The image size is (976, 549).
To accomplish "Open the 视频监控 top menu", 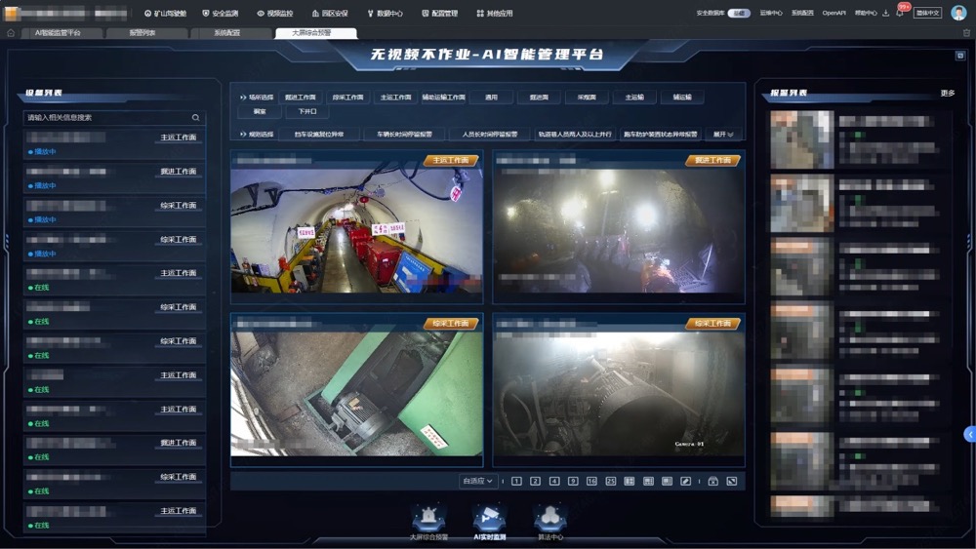I will 274,14.
